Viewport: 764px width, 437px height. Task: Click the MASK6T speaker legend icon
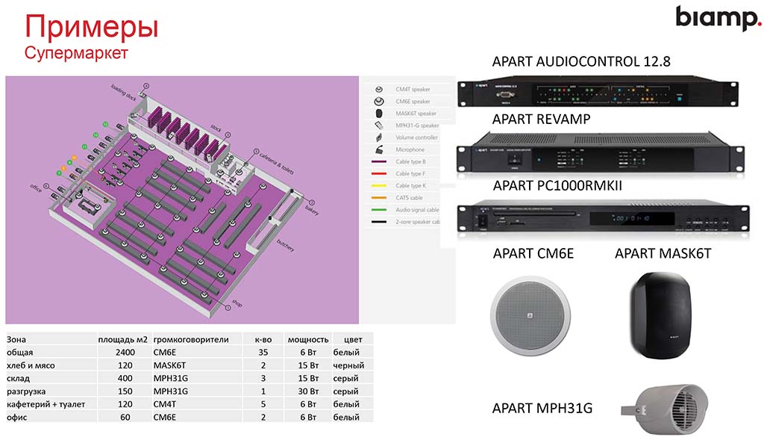coord(379,113)
